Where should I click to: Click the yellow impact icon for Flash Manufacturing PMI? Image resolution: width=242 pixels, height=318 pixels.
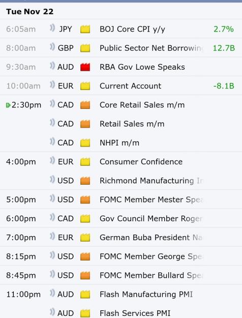(x=85, y=295)
